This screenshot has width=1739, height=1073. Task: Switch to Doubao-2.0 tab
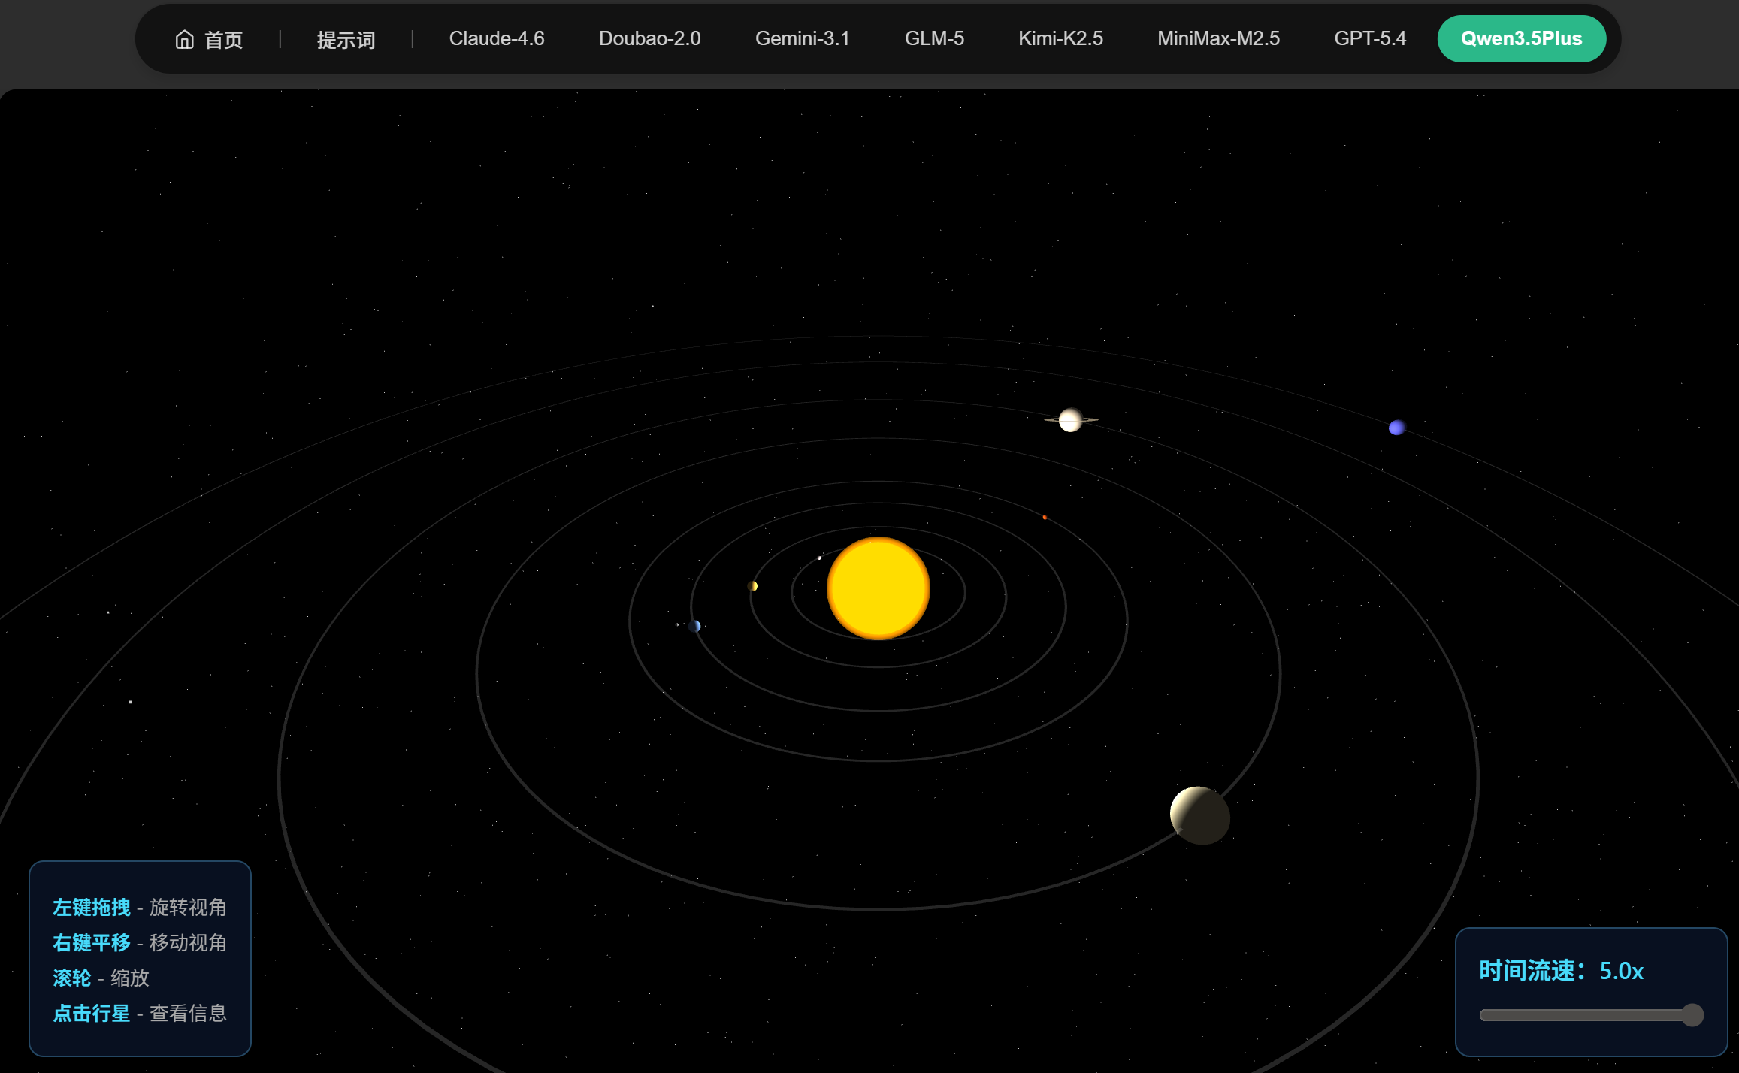click(x=649, y=38)
